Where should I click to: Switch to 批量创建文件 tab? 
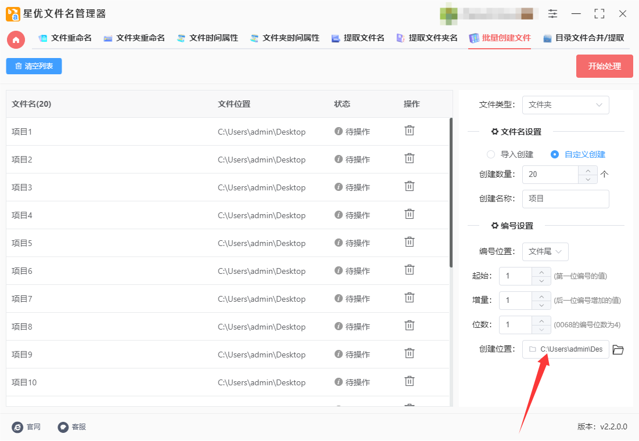coord(500,38)
